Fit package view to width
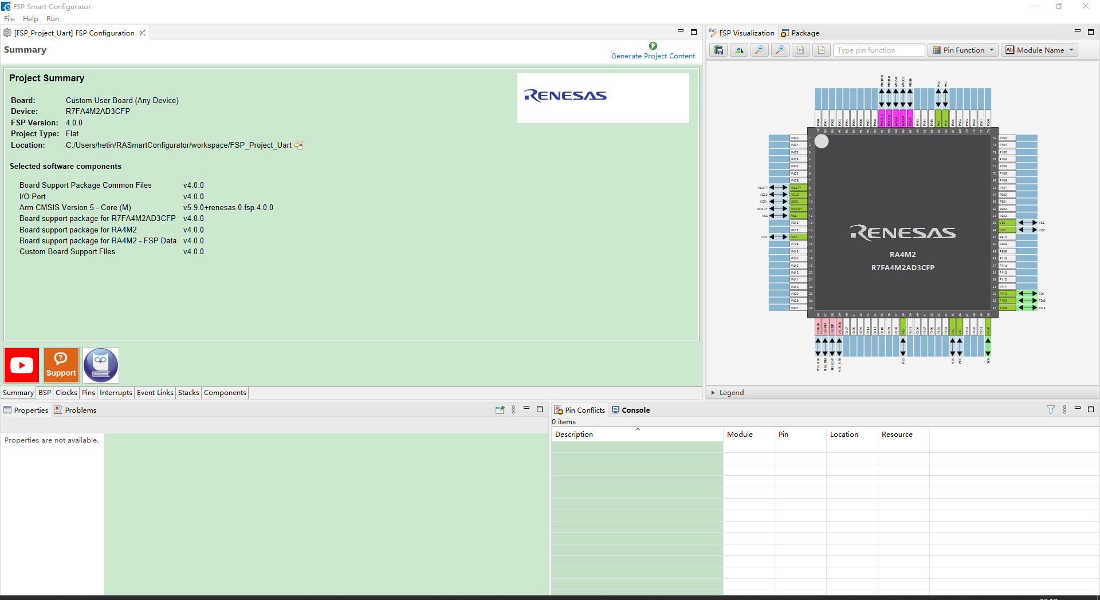This screenshot has width=1100, height=600. coord(822,50)
